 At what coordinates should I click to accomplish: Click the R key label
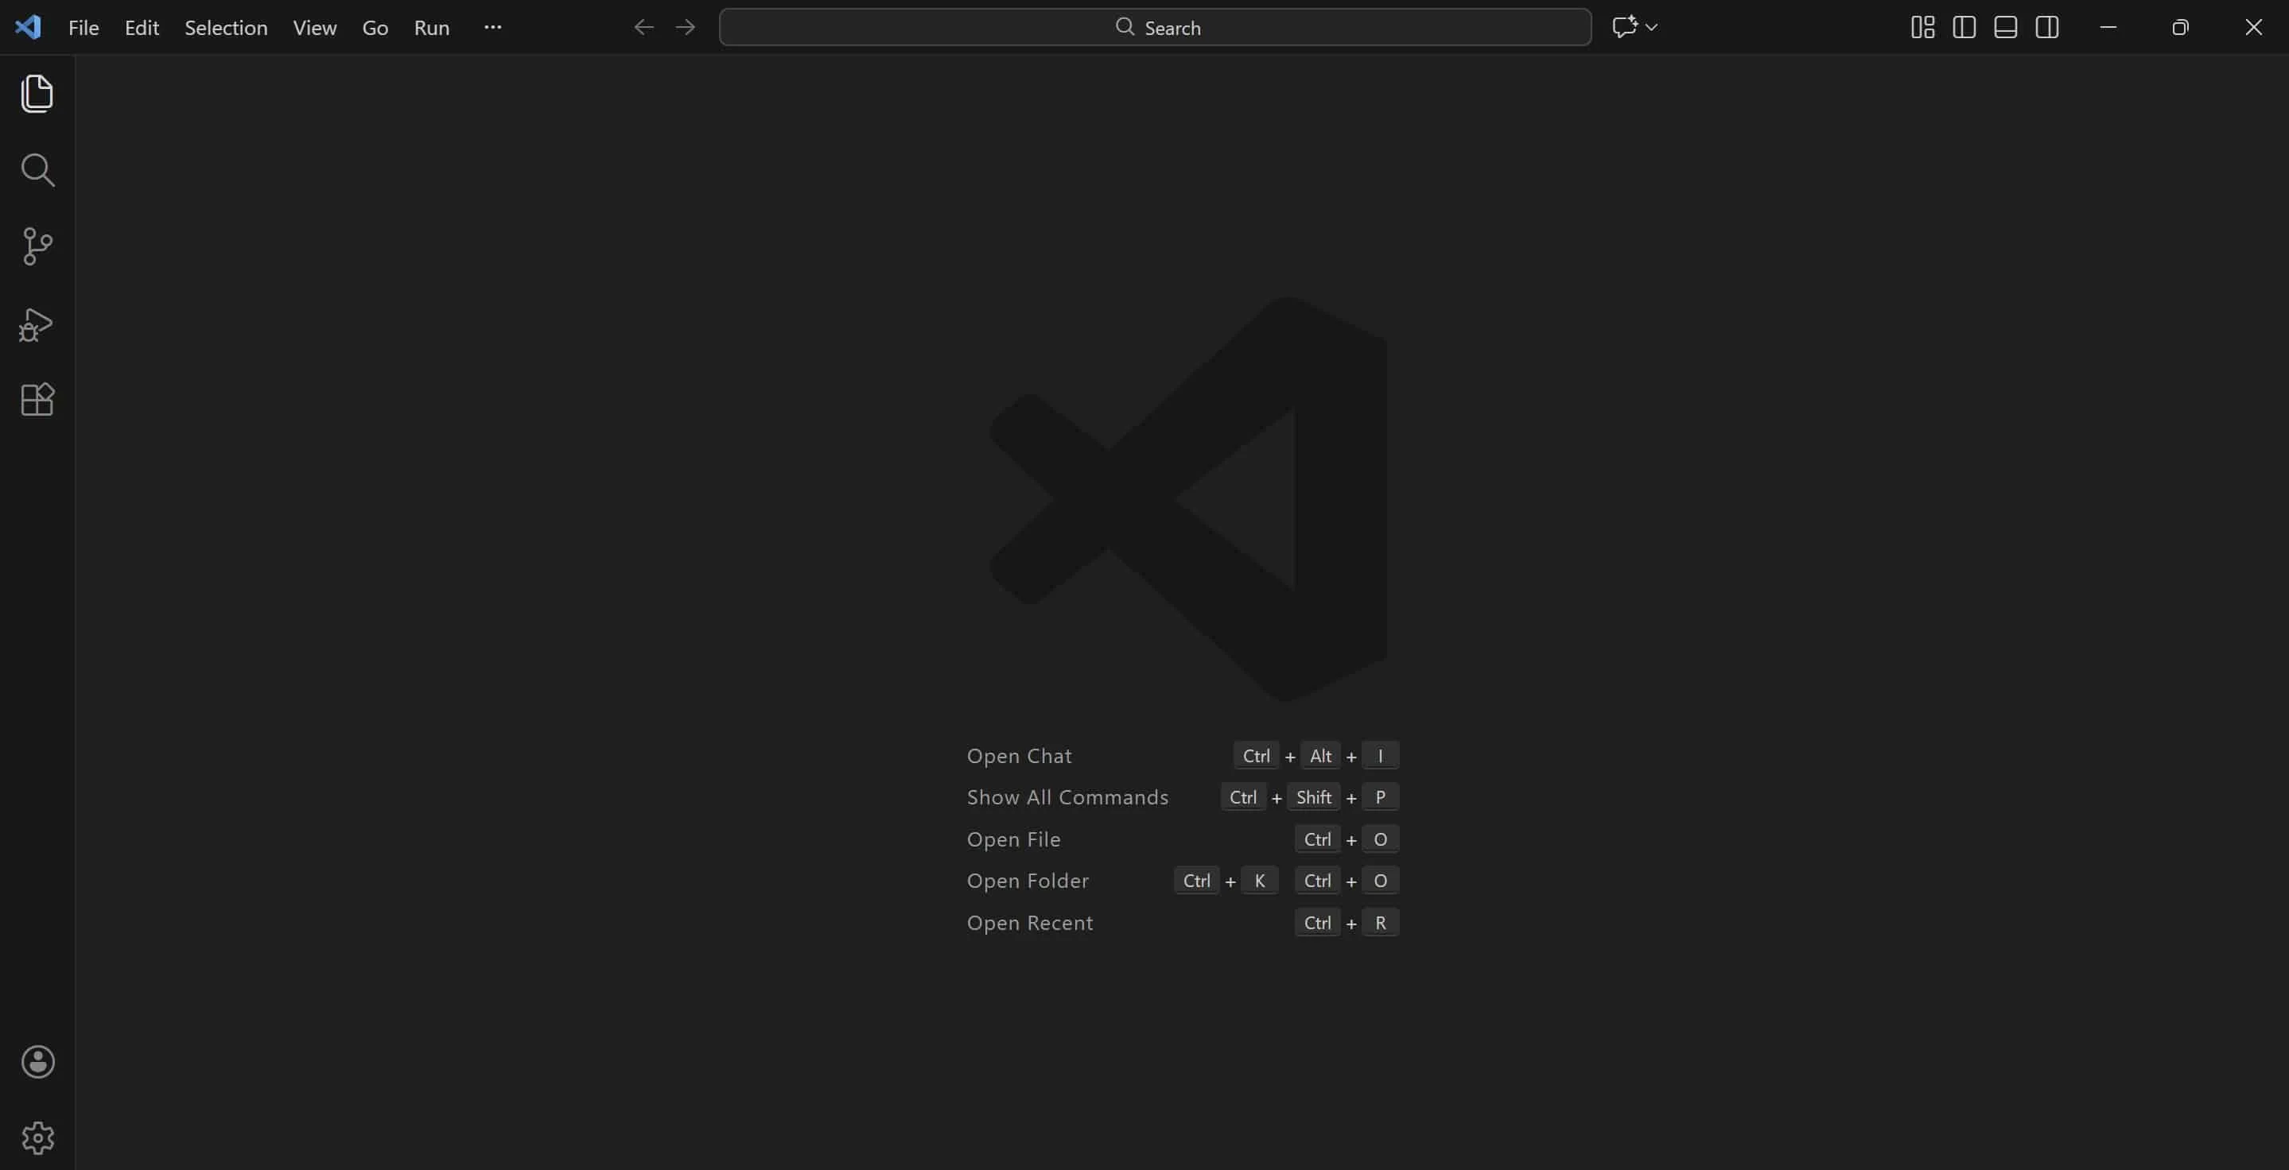click(x=1380, y=922)
